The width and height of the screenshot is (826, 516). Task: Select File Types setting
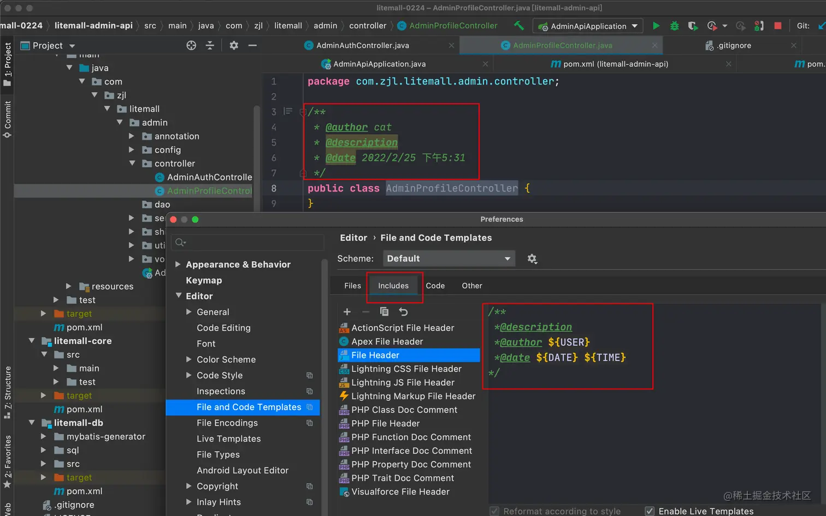(218, 454)
